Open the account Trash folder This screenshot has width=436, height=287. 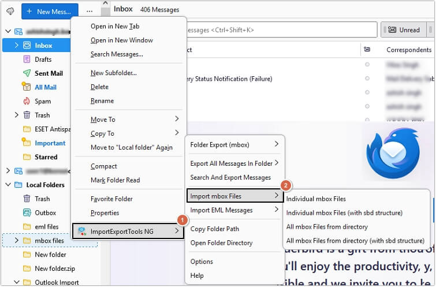click(42, 115)
